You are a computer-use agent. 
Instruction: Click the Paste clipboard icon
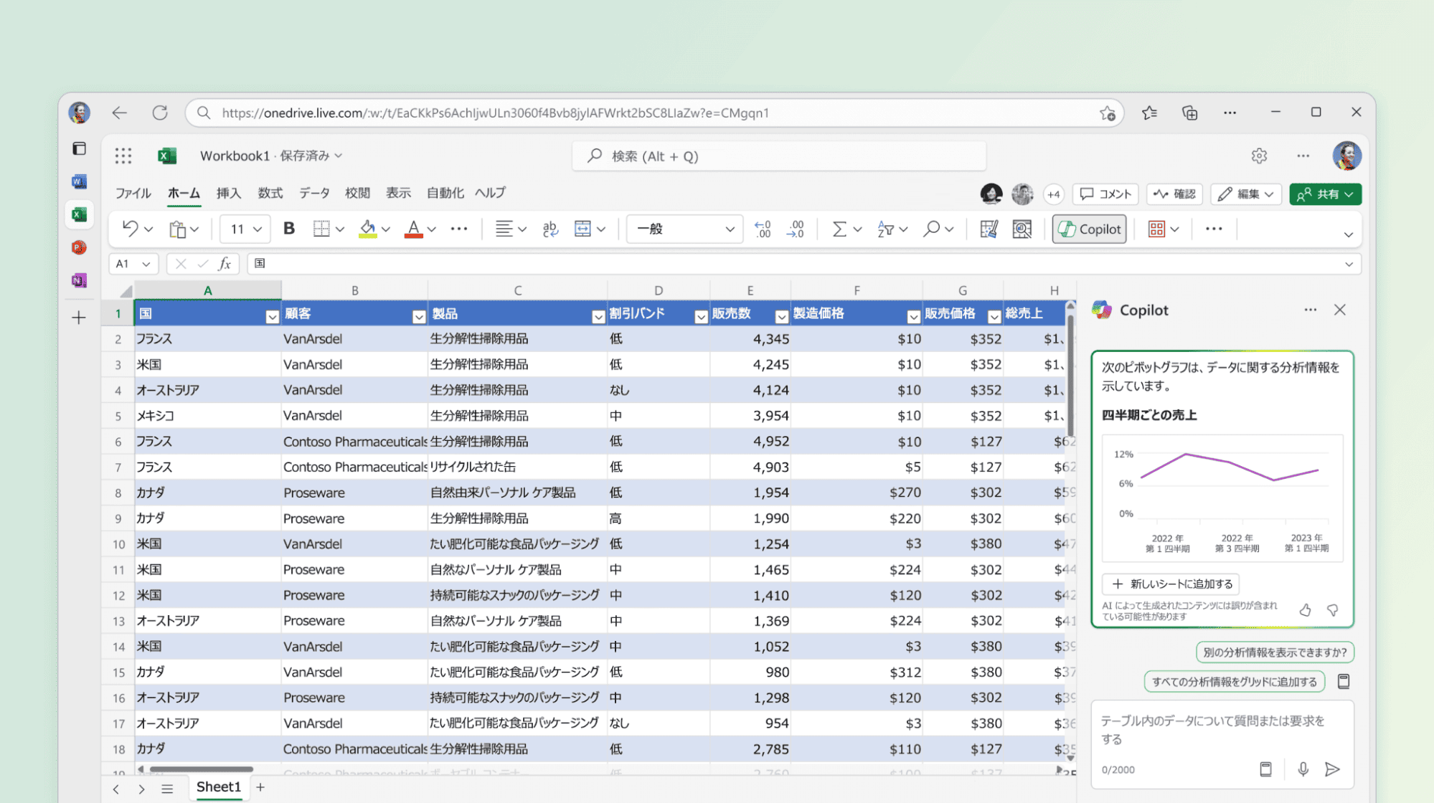(x=177, y=229)
